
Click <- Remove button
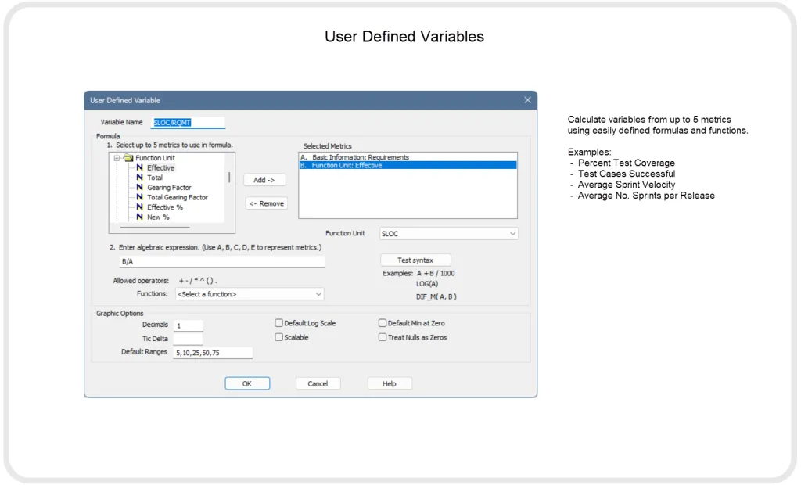click(x=267, y=203)
